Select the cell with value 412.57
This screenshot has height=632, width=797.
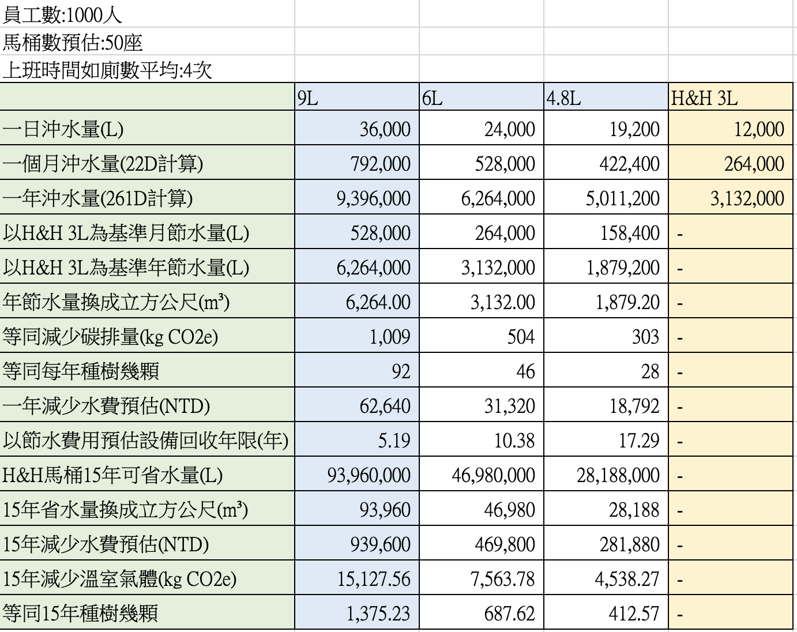coord(606,612)
